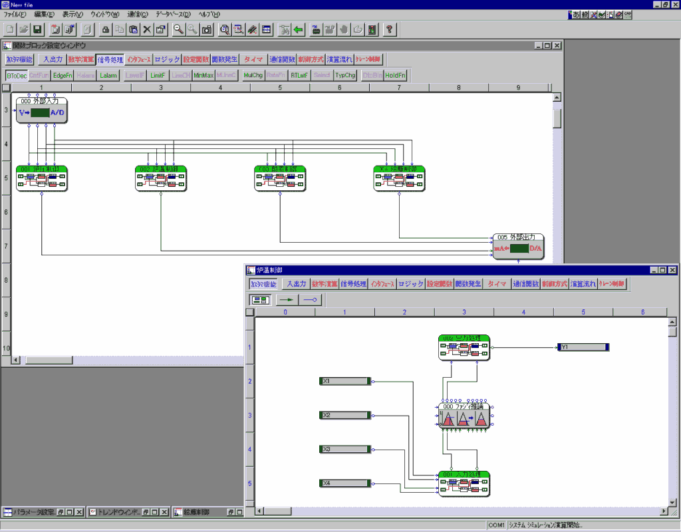Switch to タイマ tab in function block window
The image size is (681, 532).
coord(253,59)
